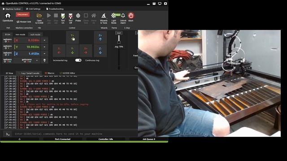Open the Troubleshooting tab
Viewport: 287px width, 161px height.
point(55,9)
